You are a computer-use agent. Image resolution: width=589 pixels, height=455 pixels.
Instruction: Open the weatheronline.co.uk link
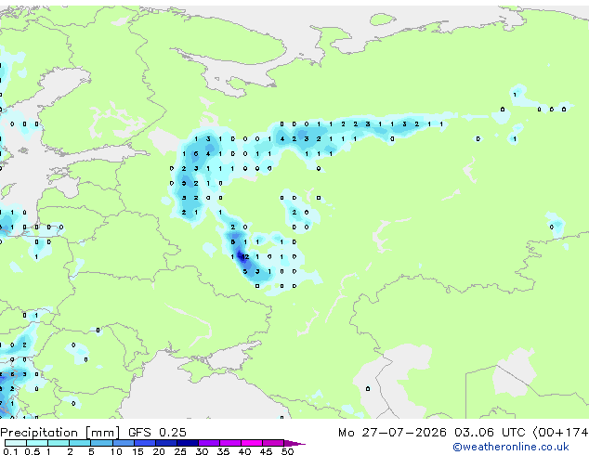tap(511, 447)
